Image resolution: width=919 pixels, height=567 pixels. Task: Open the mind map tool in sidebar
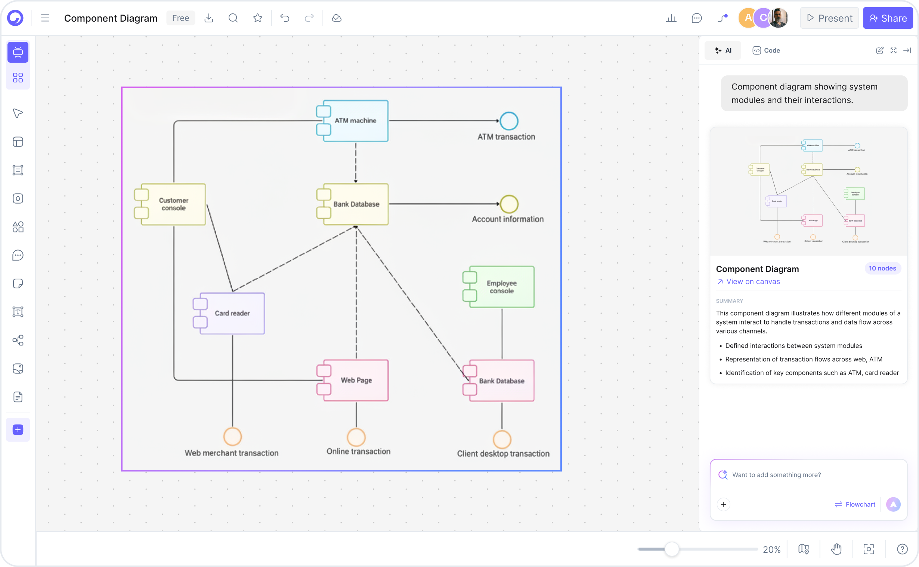coord(18,341)
